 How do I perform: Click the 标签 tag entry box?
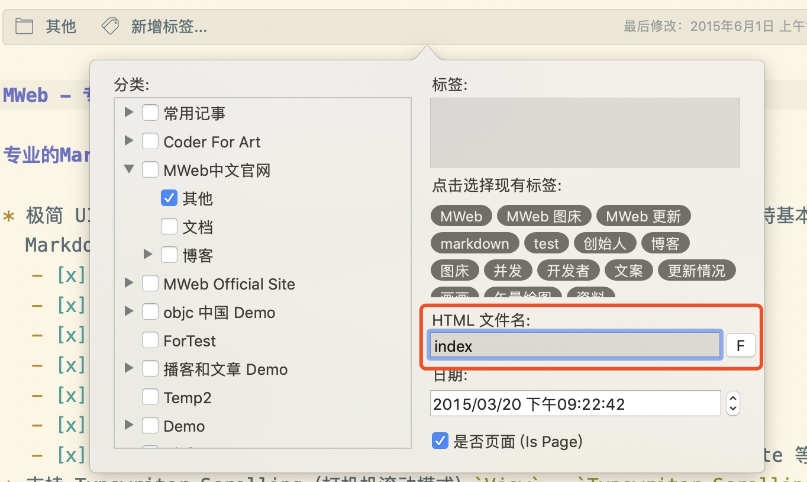click(585, 132)
